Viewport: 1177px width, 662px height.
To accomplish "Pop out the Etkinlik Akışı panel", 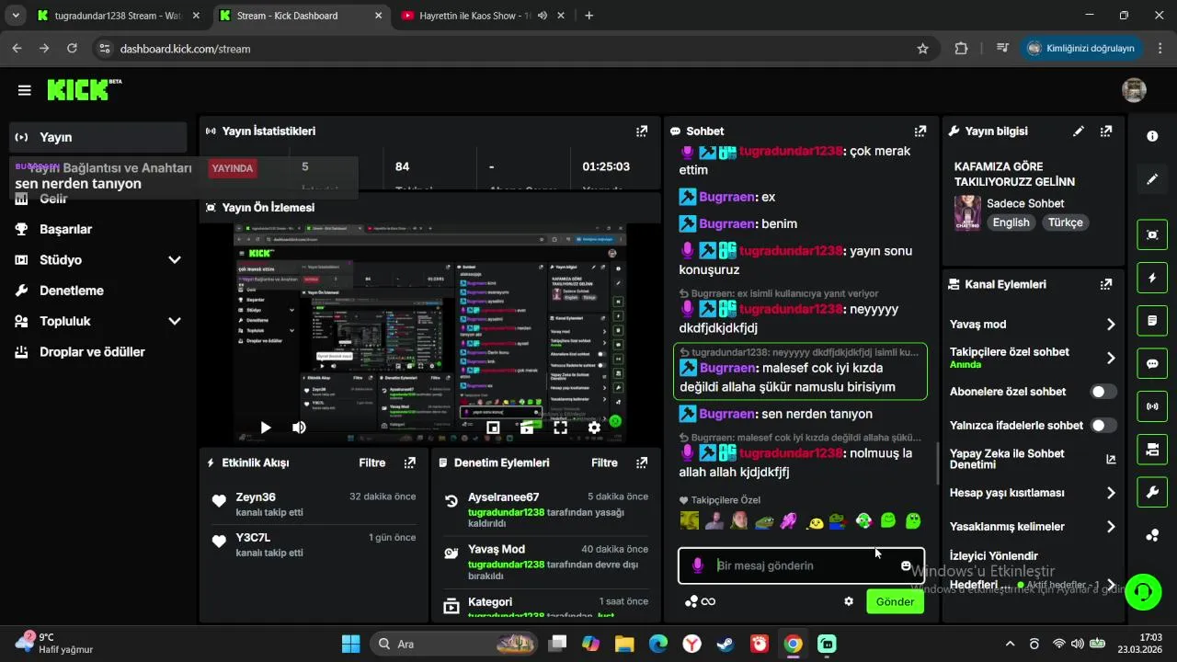I will coord(410,462).
